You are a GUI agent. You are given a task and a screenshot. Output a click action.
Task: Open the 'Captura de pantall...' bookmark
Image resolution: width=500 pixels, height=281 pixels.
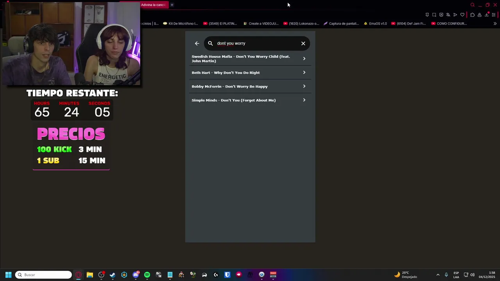tap(341, 23)
